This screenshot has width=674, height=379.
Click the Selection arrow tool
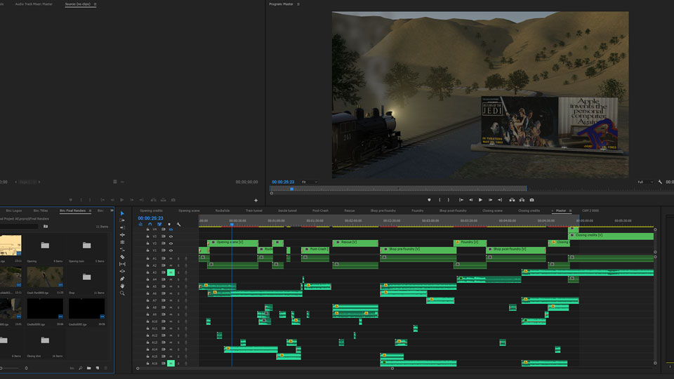pos(122,213)
